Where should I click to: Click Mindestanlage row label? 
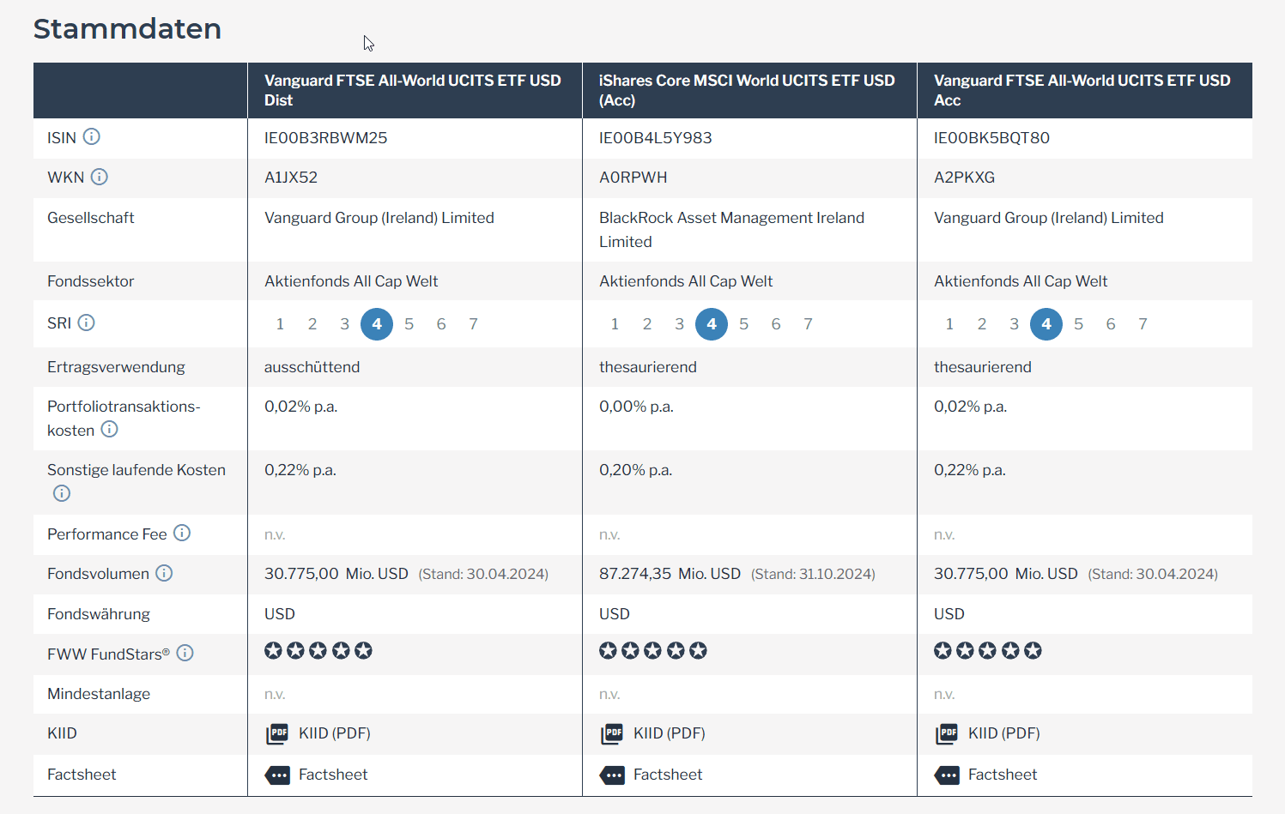pos(99,694)
